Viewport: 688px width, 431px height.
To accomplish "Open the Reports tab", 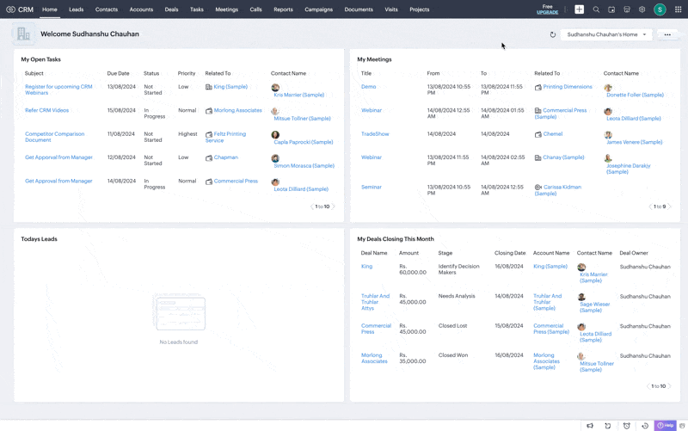I will (284, 9).
